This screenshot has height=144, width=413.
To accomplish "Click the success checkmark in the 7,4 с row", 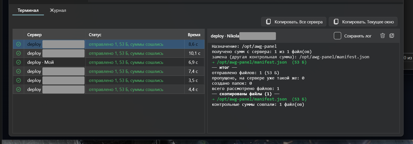I will pyautogui.click(x=19, y=71).
